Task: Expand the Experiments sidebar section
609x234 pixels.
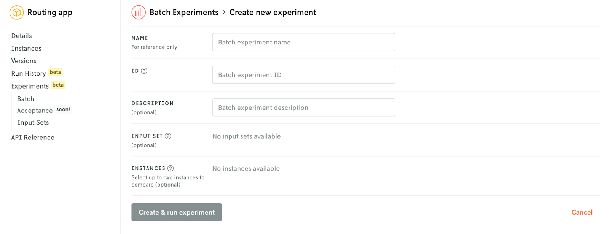Action: tap(30, 86)
